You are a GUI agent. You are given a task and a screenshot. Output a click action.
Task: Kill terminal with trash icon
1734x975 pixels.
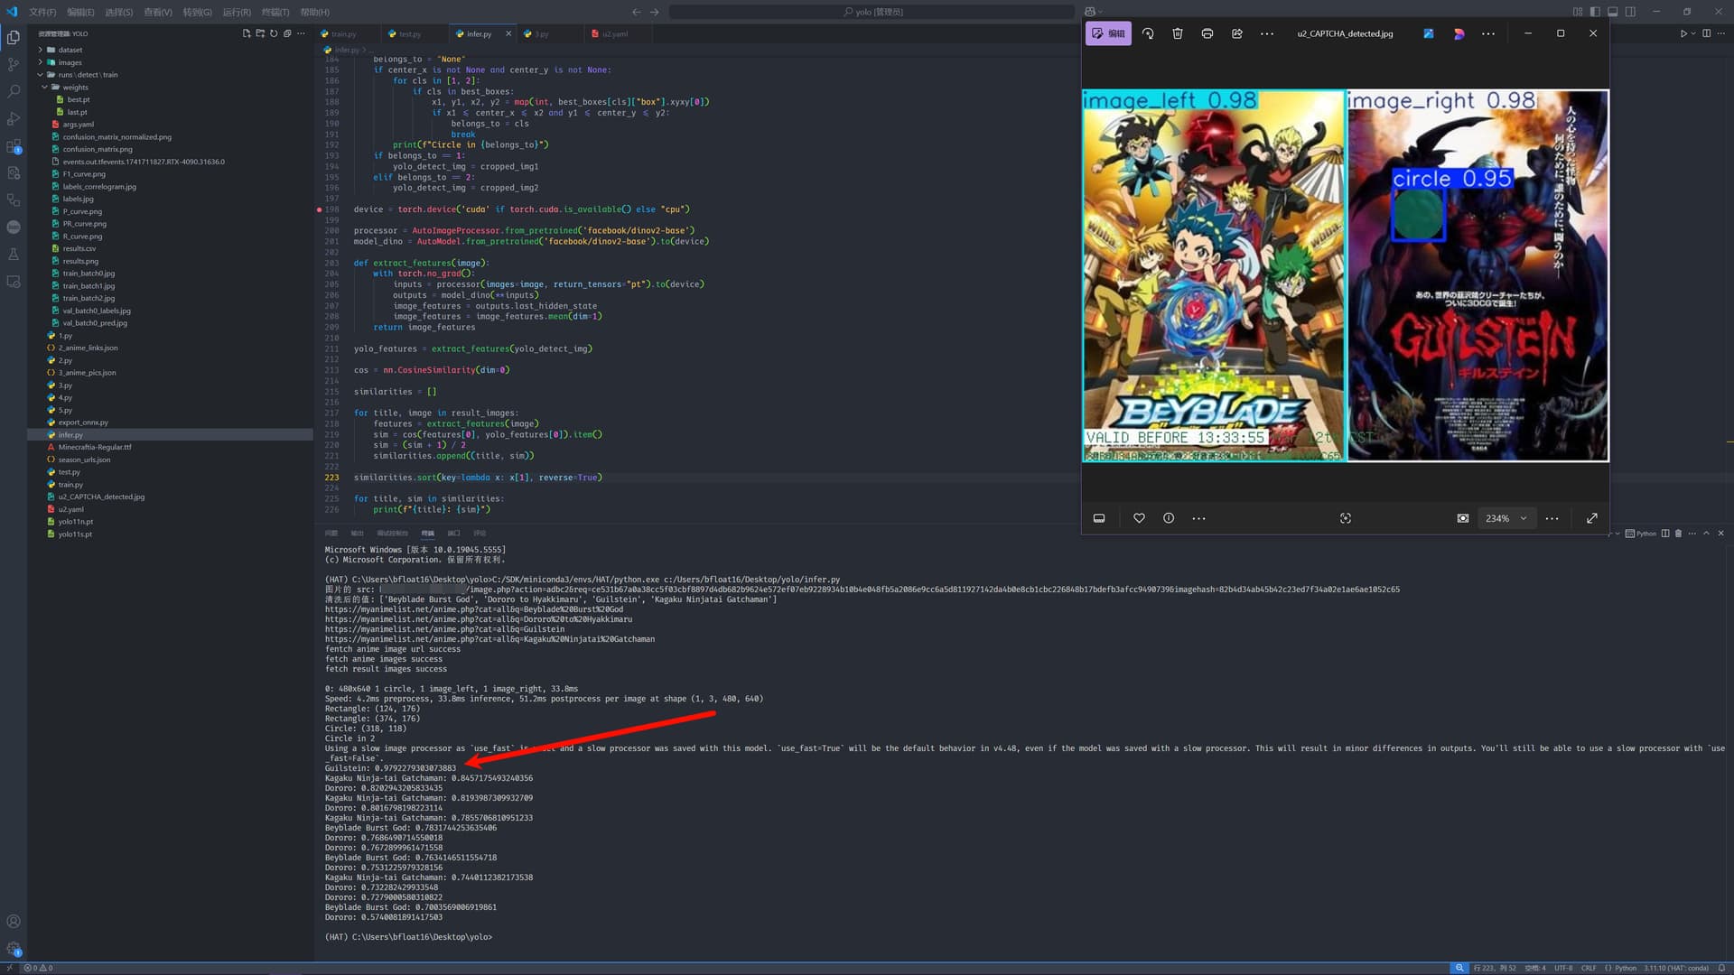(x=1679, y=534)
